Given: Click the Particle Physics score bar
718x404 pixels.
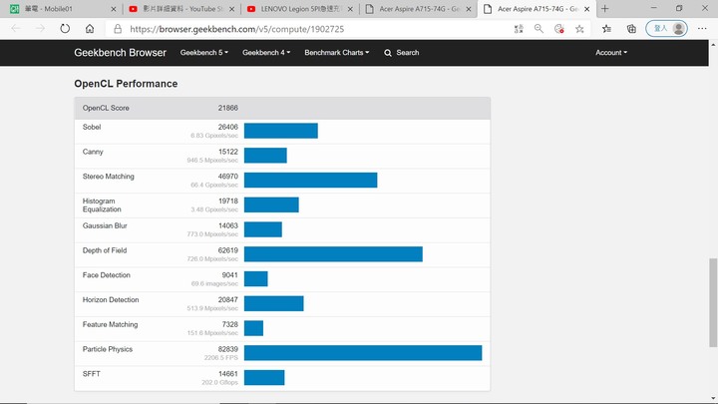Looking at the screenshot, I should click(363, 353).
